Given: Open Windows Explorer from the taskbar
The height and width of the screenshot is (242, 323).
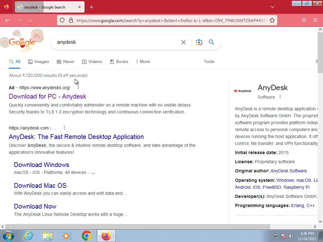Looking at the screenshot, I should [48, 236].
